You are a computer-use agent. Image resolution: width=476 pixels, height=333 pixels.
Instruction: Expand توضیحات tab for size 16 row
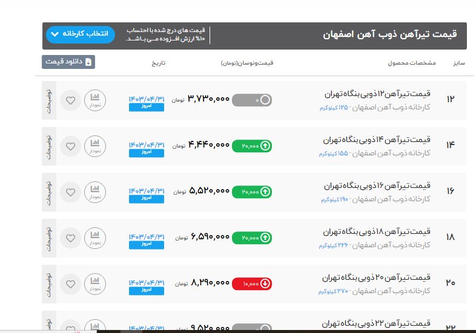[49, 192]
